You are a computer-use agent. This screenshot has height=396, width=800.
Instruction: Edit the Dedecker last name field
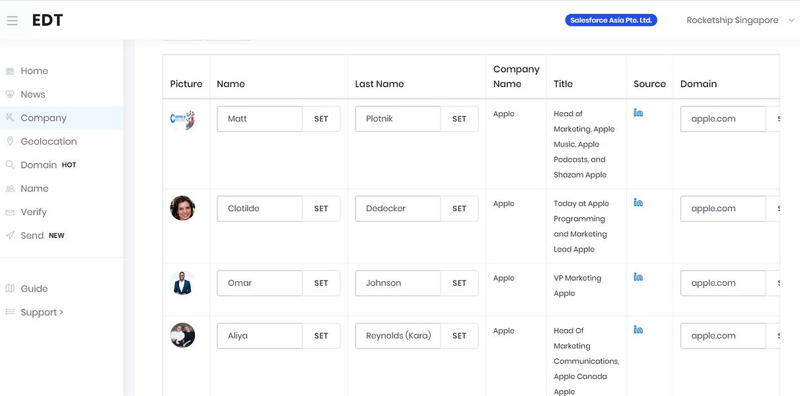point(398,209)
